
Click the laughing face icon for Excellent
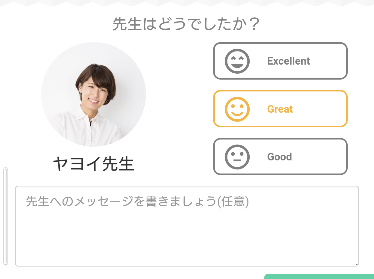[237, 61]
